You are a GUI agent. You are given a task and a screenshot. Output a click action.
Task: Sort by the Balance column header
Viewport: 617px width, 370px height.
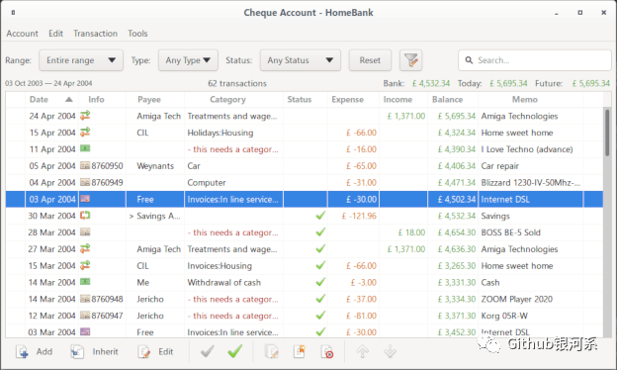[x=453, y=100]
